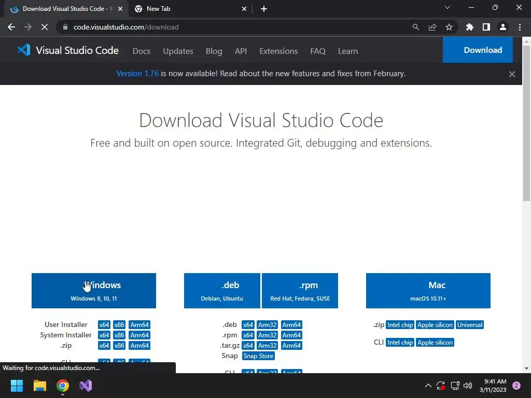Open the Docs menu item
Viewport: 531px width, 398px height.
142,51
